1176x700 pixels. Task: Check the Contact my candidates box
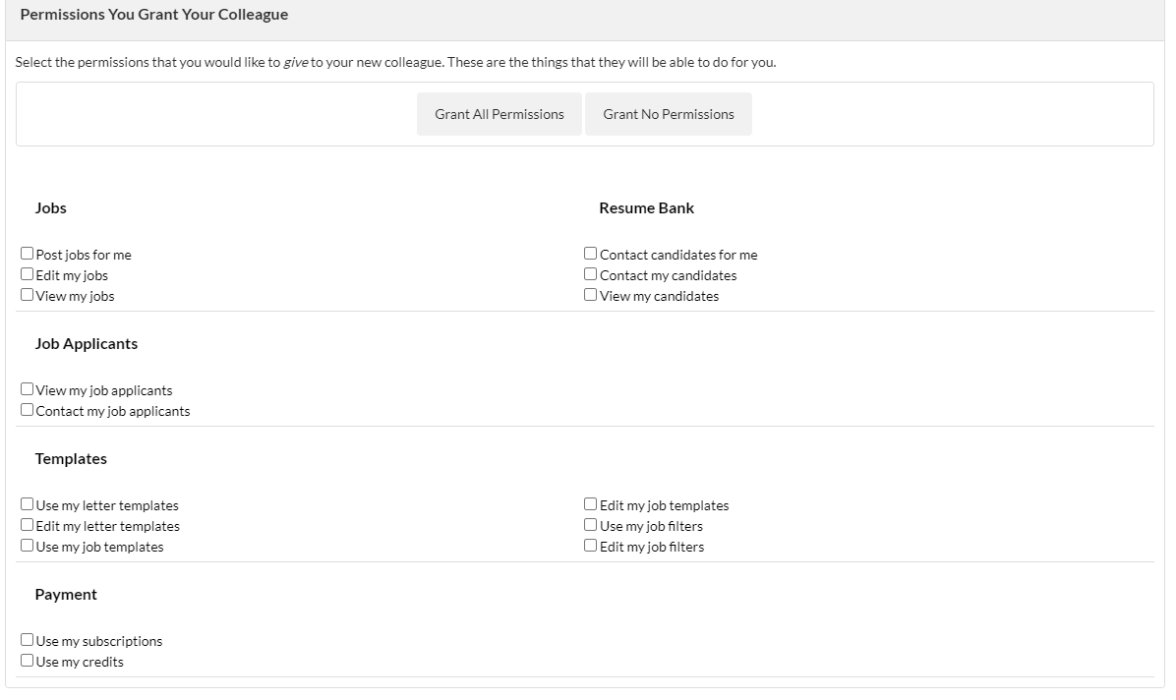(591, 274)
